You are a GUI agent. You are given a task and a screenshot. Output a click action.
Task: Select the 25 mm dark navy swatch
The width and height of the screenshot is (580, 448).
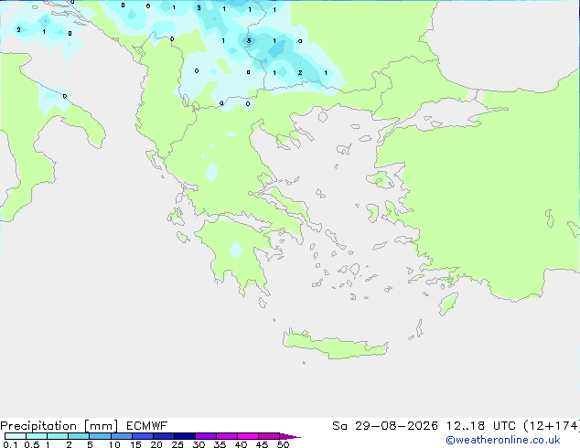pos(184,436)
